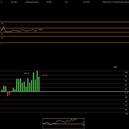Screen dimensions: 129x129
Task: Click the MR axis label -40
Action: [126, 101]
